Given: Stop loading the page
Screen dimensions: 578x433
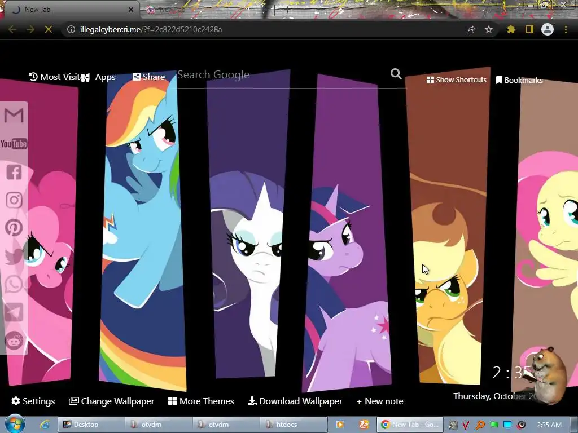Looking at the screenshot, I should pos(49,29).
